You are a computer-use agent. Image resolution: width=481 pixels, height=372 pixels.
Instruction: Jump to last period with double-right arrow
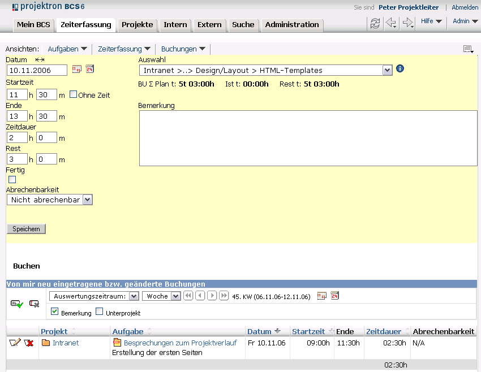pyautogui.click(x=224, y=296)
